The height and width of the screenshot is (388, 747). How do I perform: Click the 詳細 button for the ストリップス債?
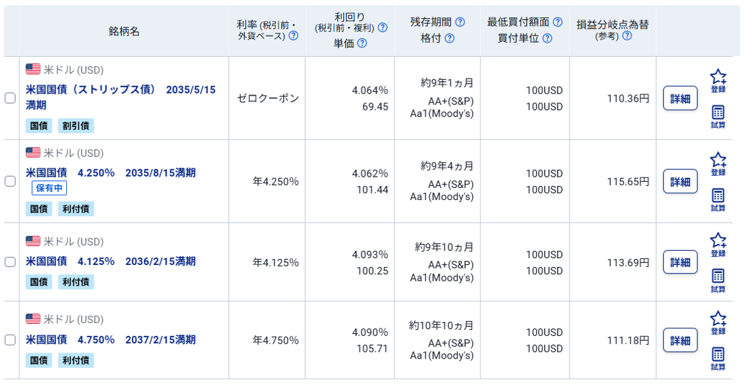pyautogui.click(x=680, y=98)
